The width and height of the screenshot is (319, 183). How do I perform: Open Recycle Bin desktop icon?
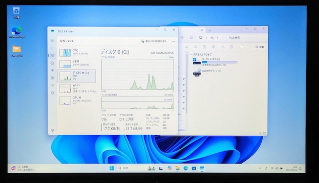(16, 13)
